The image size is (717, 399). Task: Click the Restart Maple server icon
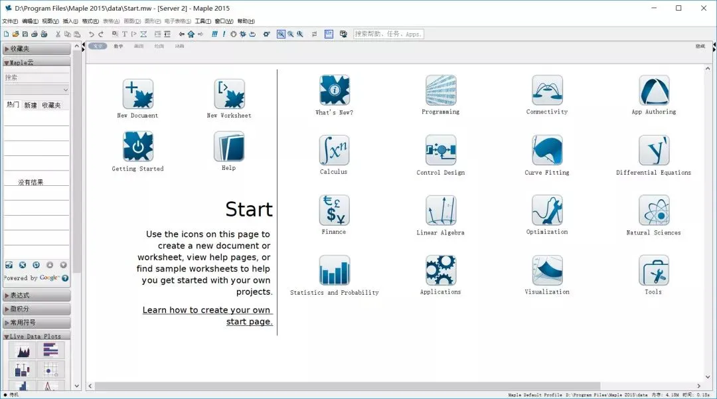point(252,34)
